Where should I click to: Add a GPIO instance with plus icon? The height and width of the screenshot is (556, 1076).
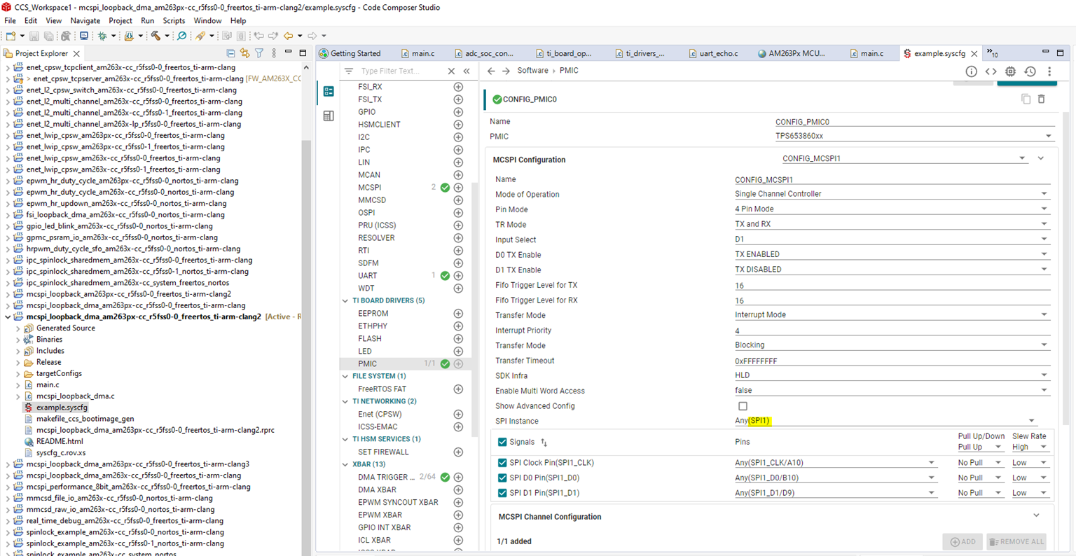coord(458,112)
